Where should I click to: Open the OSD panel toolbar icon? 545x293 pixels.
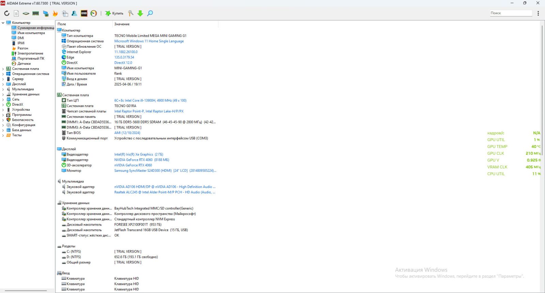coord(84,13)
